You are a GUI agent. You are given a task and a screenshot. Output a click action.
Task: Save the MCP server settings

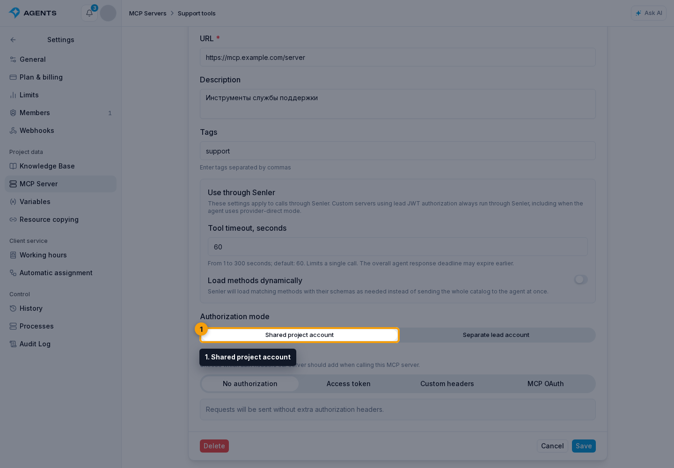584,446
